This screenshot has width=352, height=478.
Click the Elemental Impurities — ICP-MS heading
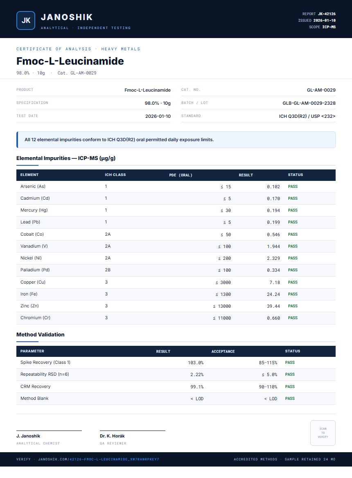click(x=66, y=158)
